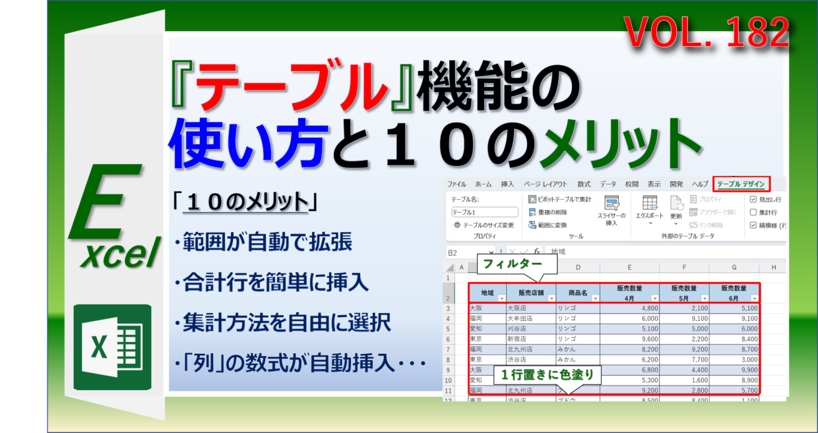
Task: Select row 7 header
Action: [x=449, y=349]
